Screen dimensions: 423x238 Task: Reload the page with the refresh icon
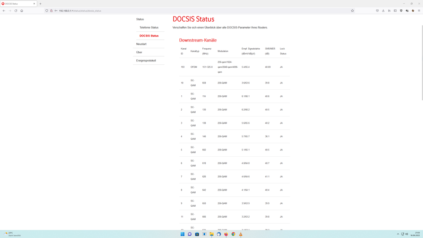pos(16,11)
